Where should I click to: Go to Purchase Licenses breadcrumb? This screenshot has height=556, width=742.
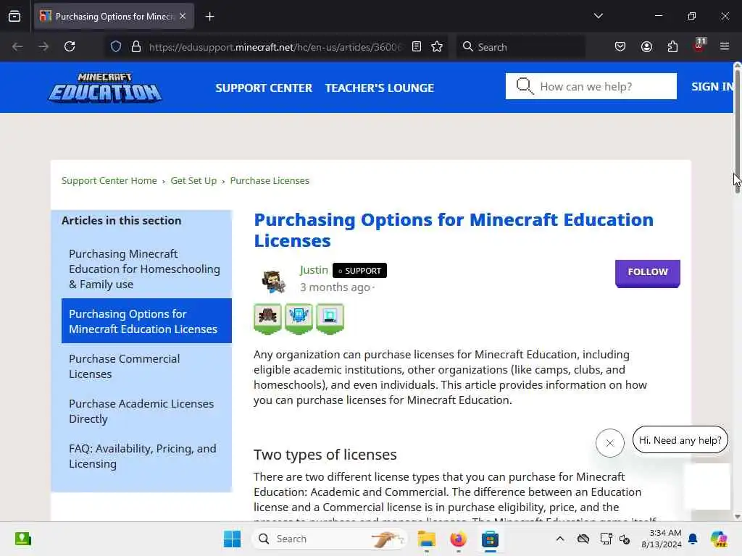point(270,180)
